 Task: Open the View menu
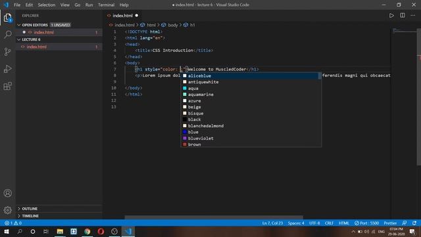click(x=64, y=5)
